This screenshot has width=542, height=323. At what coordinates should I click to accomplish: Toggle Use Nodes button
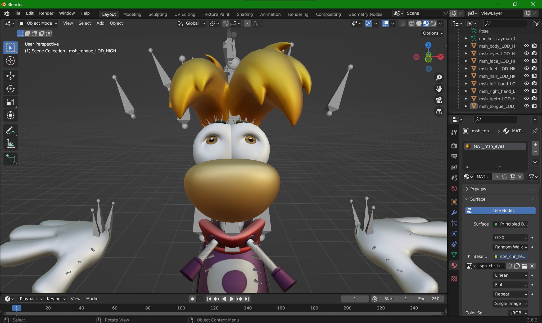click(x=500, y=210)
